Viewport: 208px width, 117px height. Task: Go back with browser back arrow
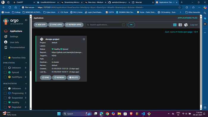pyautogui.click(x=4, y=7)
